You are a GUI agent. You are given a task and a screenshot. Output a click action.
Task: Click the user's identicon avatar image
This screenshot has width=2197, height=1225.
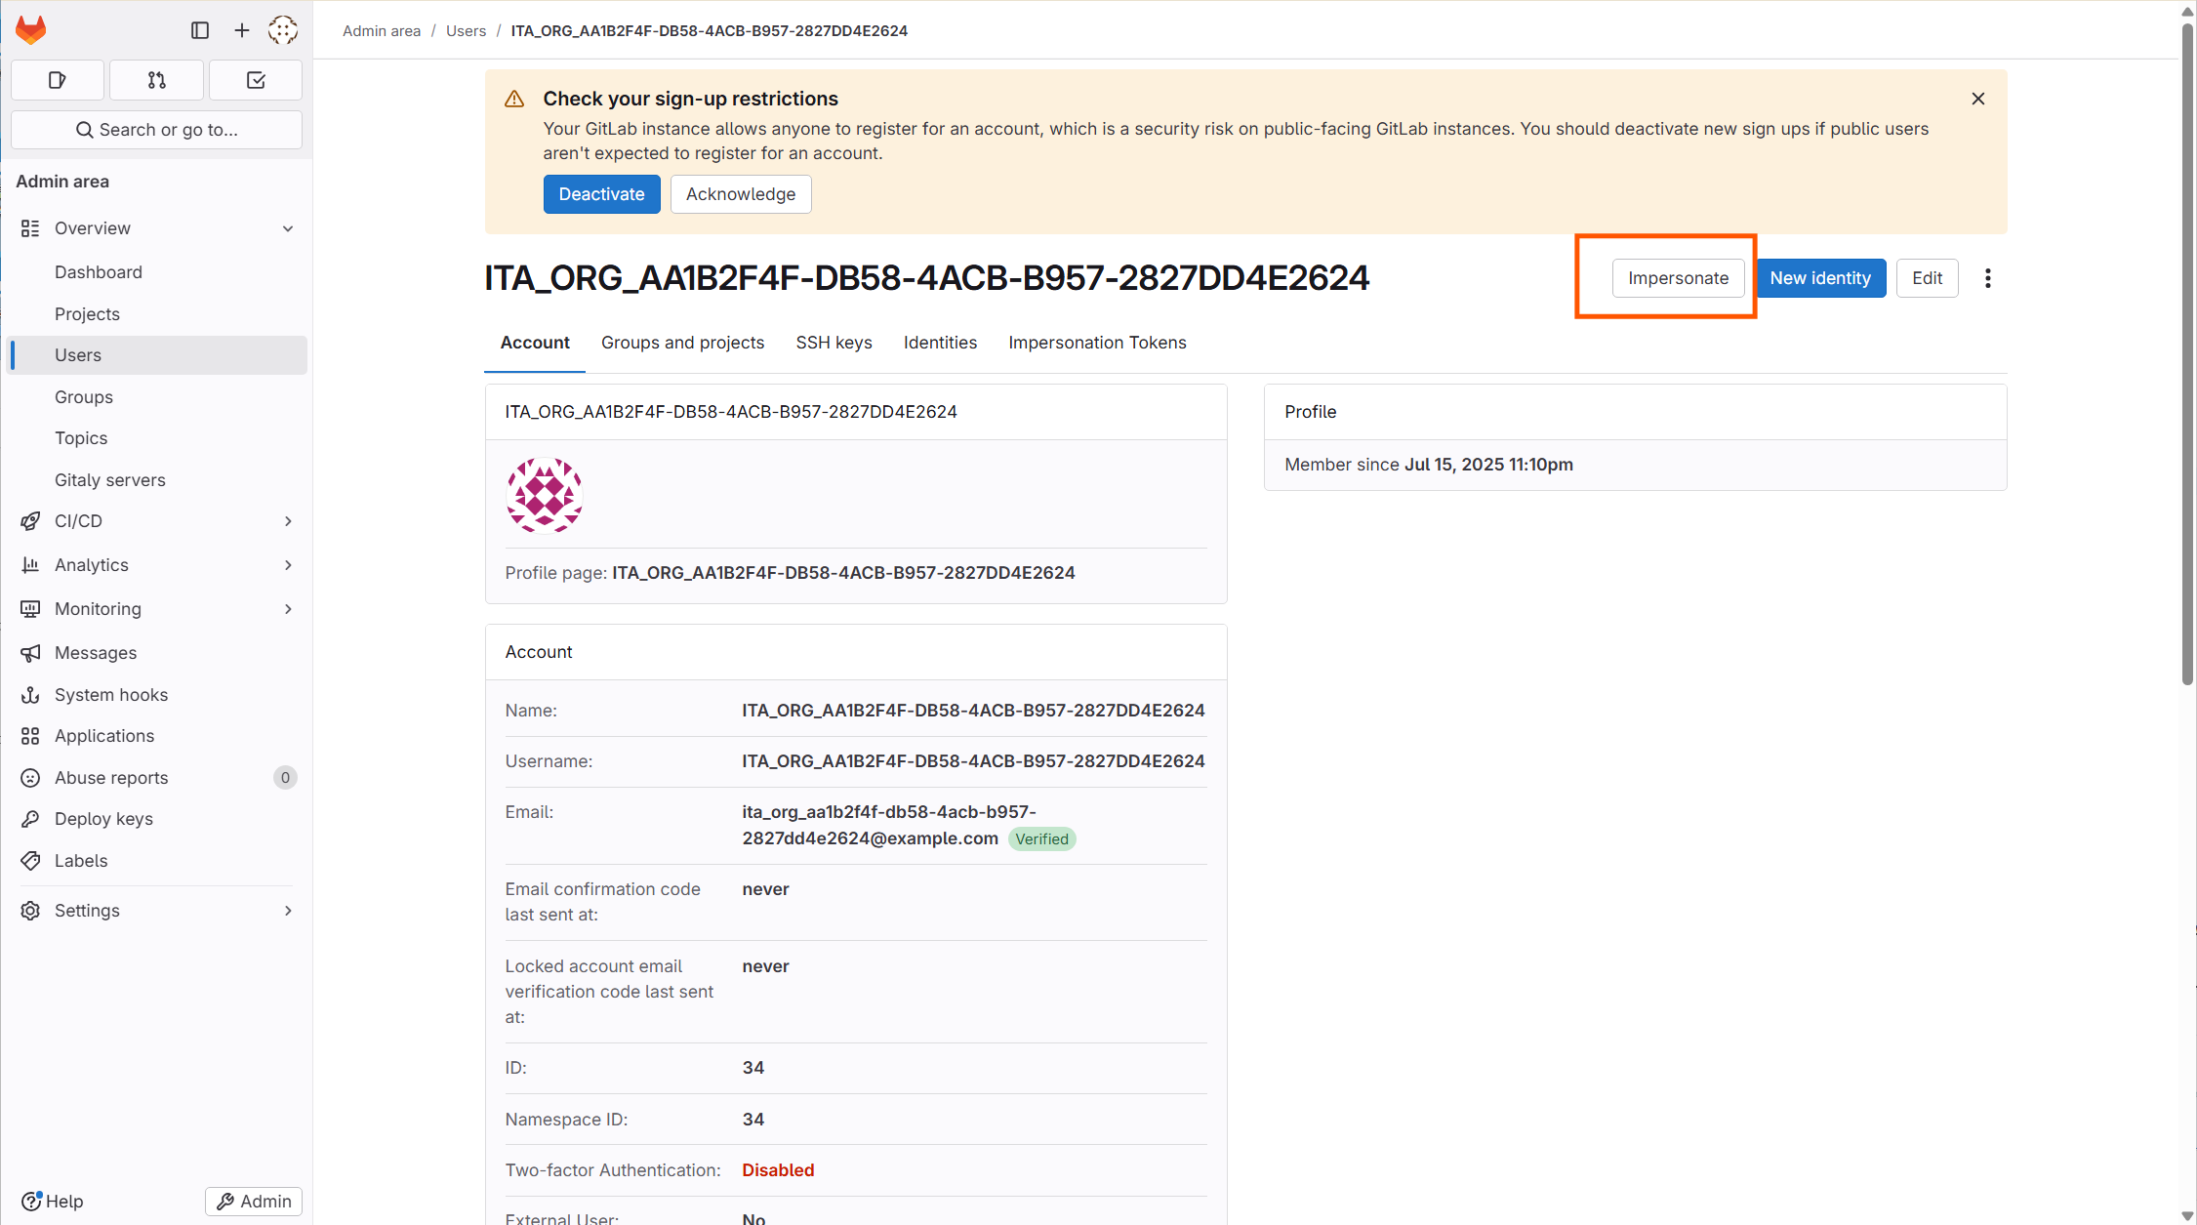coord(545,495)
